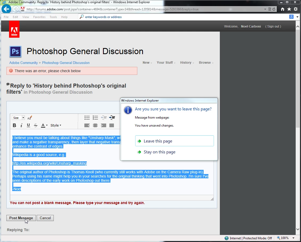301x242 pixels.
Task: Toggle bold formatting in editor
Action: [x=14, y=126]
